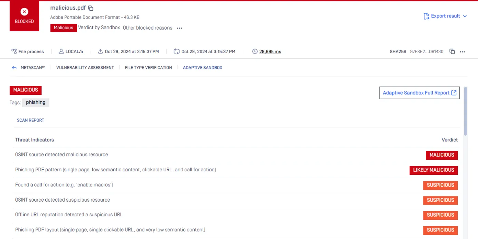Screen dimensions: 478x239
Task: Click the clock icon by scan duration
Action: 255,52
